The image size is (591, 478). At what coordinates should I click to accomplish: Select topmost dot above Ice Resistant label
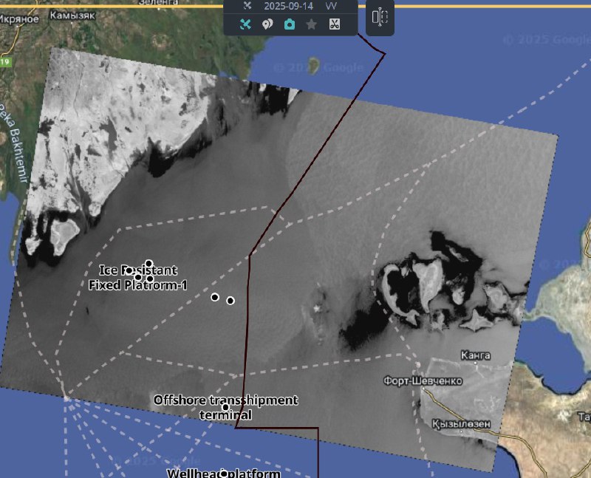click(148, 263)
